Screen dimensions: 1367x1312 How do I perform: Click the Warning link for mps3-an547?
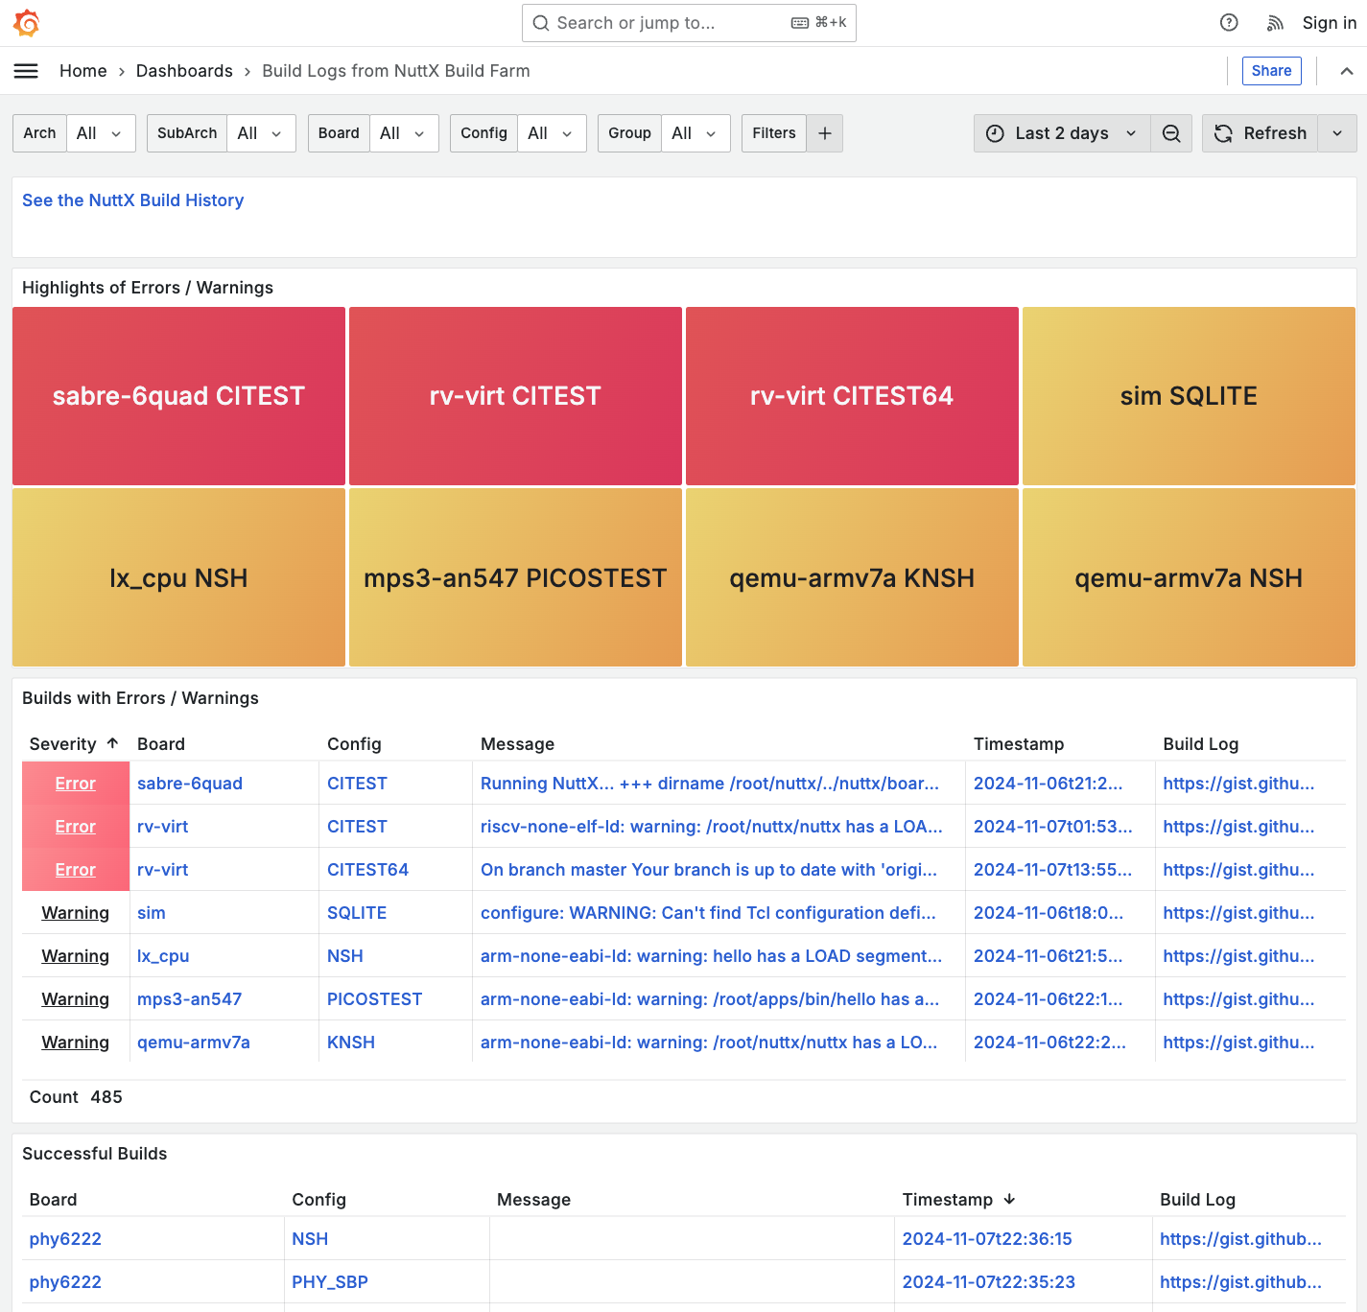(x=76, y=999)
